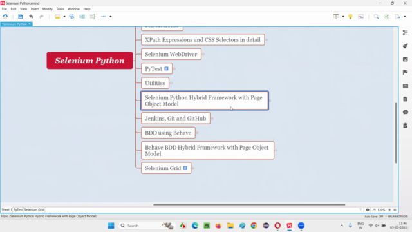This screenshot has width=412, height=232.
Task: Switch to the Sheet 1 tab
Action: point(6,209)
